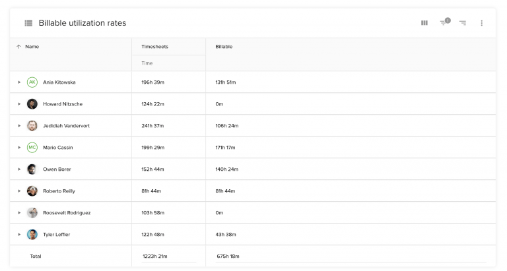Click Owen Borer's avatar photo
This screenshot has width=507, height=271.
click(32, 169)
